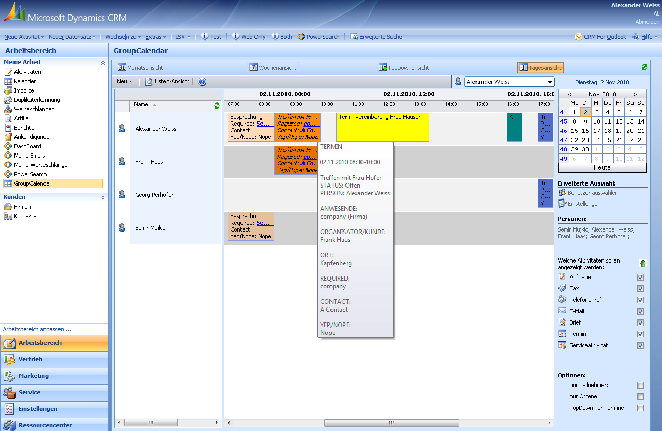Click Web Only toolbar button

click(x=249, y=37)
